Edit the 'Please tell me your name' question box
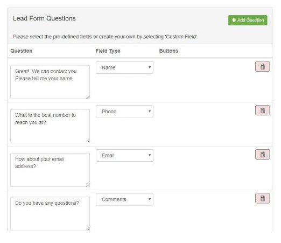 (50, 82)
